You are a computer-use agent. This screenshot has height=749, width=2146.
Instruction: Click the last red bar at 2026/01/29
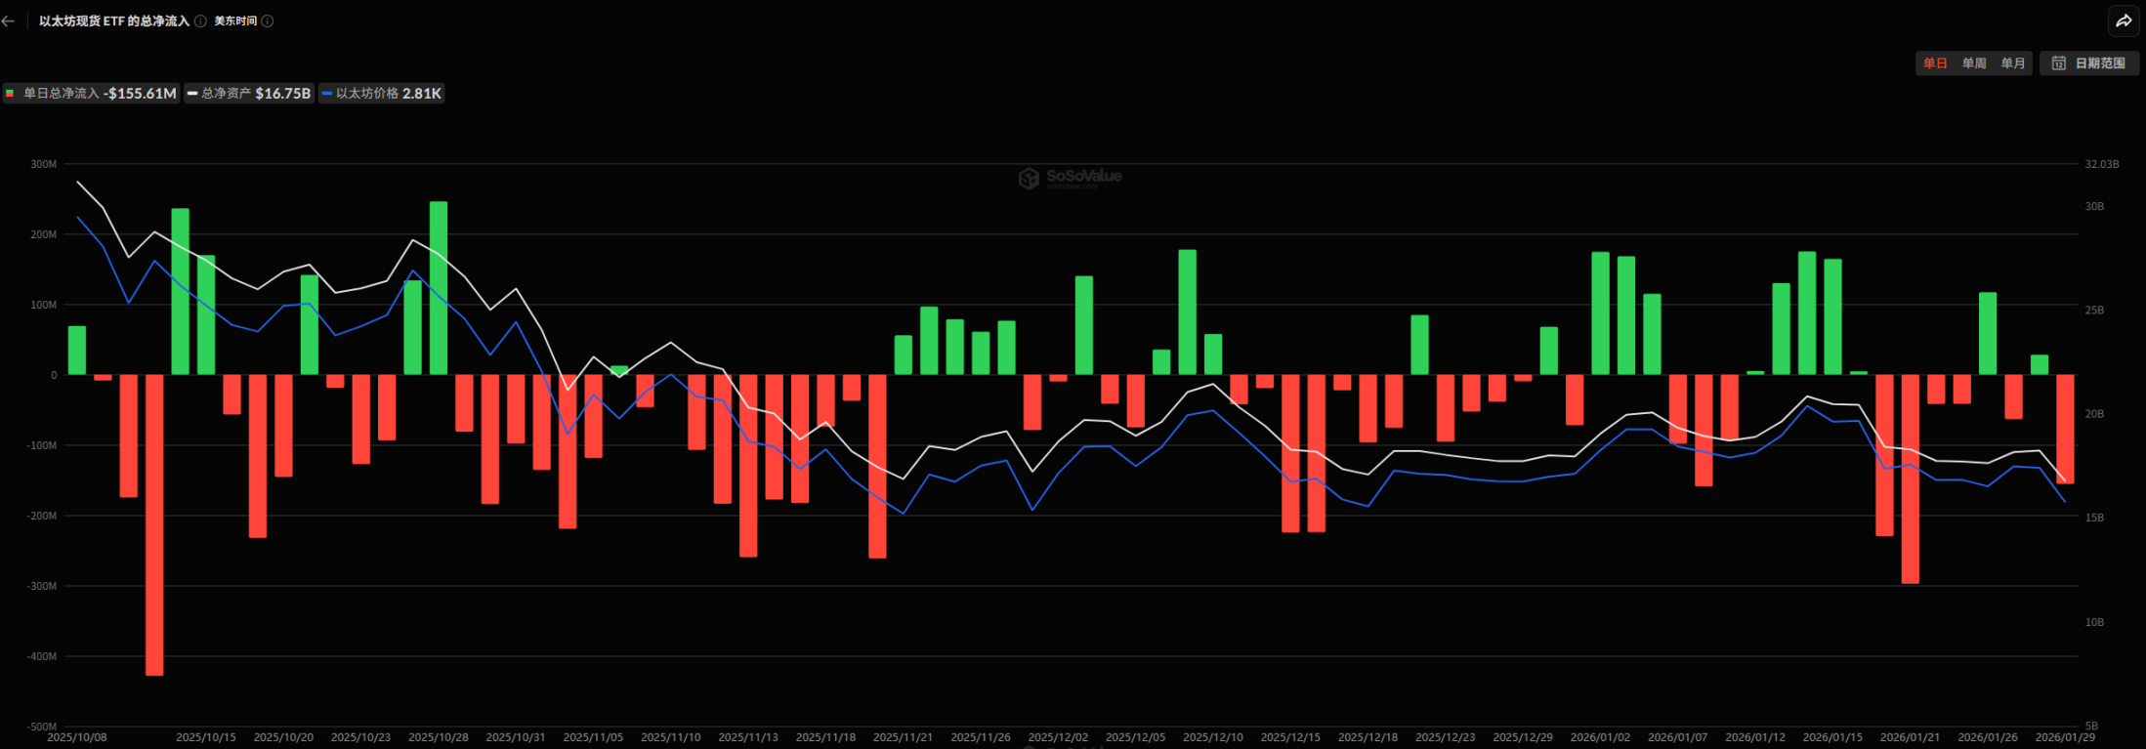pos(2065,429)
